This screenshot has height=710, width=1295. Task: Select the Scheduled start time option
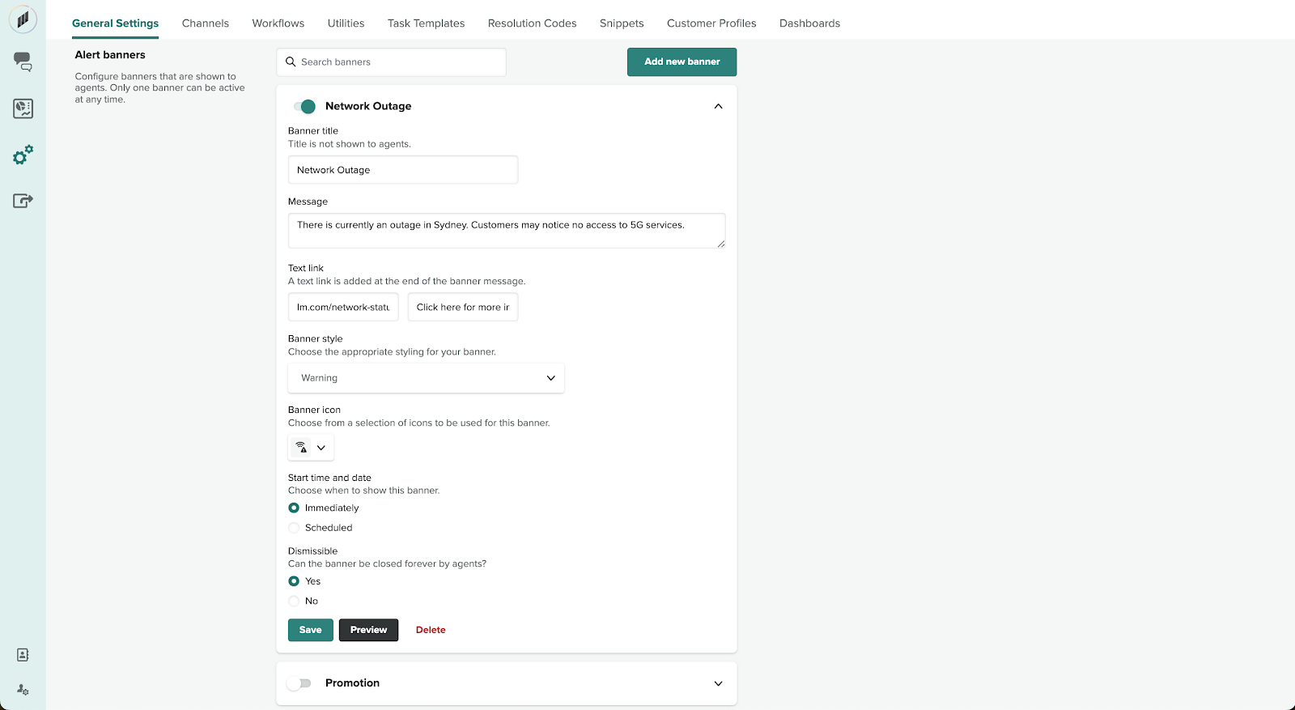(x=294, y=528)
